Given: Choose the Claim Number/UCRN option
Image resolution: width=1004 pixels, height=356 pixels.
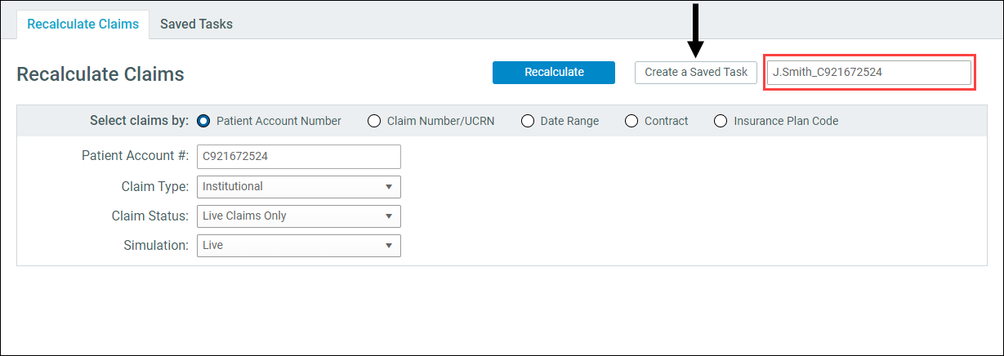Looking at the screenshot, I should tap(374, 121).
